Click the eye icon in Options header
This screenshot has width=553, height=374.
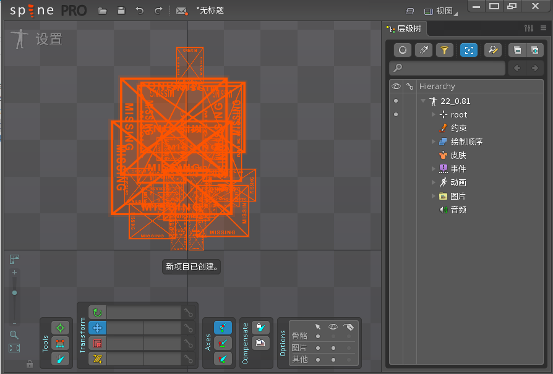pyautogui.click(x=333, y=327)
